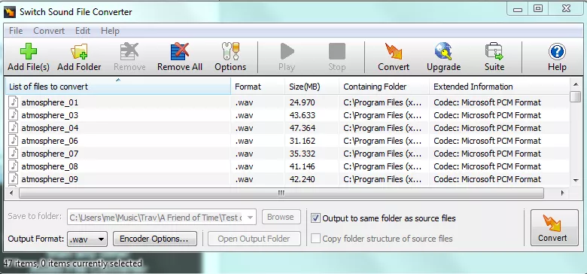Click the horizontal scroll right arrow
This screenshot has height=274, width=587.
pos(563,193)
